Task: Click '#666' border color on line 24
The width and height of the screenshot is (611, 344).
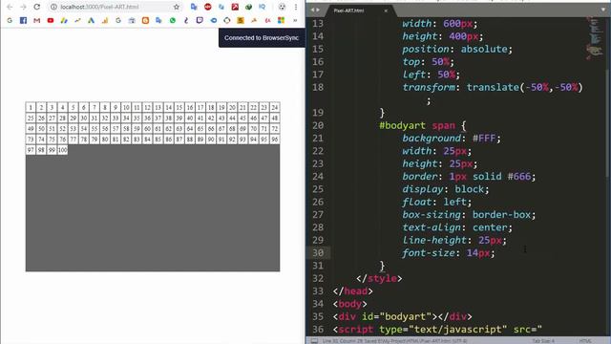Action: click(x=519, y=176)
